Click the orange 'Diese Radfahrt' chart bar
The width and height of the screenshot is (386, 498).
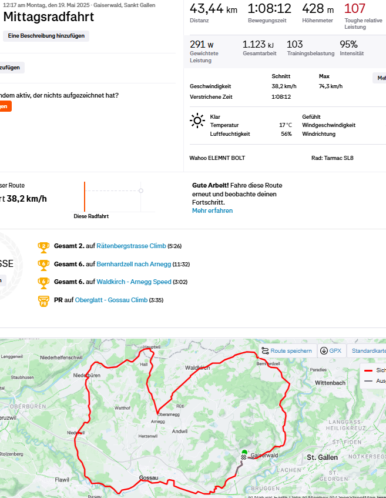[85, 196]
